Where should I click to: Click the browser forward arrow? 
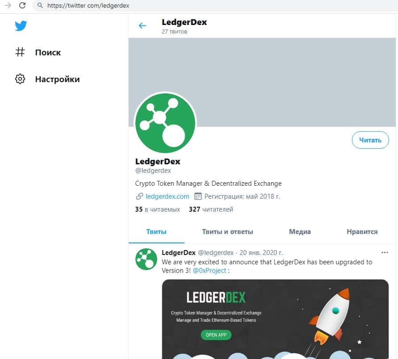pos(8,6)
